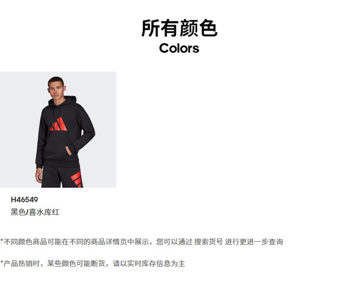This screenshot has width=359, height=287.
Task: Open the black hoodie product thumbnail
Action: [x=58, y=129]
